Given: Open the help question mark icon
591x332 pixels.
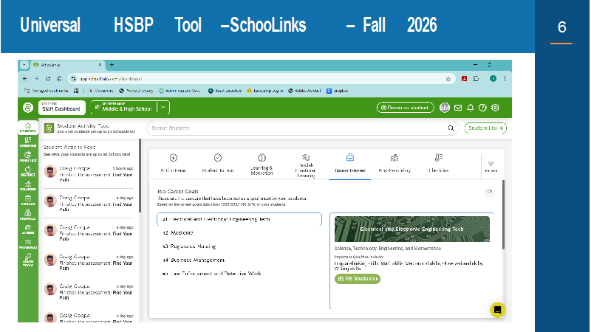Looking at the screenshot, I should [x=482, y=108].
